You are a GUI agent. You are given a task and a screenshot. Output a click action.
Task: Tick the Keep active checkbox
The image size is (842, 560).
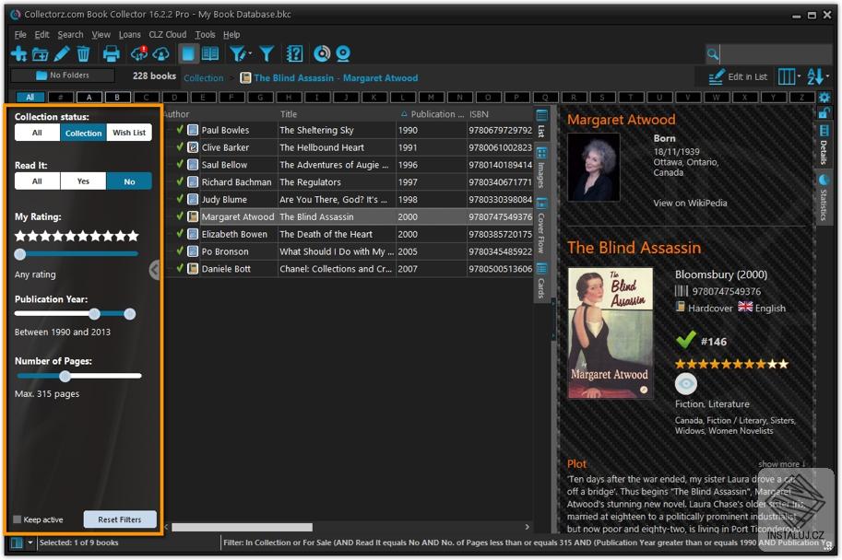18,519
